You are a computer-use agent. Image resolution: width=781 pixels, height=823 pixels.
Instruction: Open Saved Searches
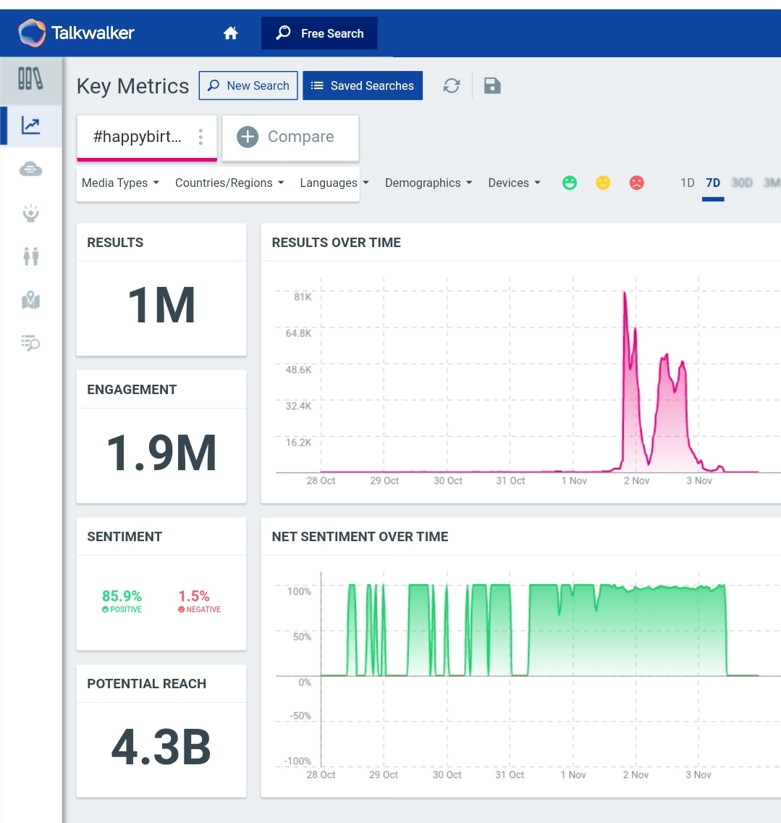click(362, 85)
